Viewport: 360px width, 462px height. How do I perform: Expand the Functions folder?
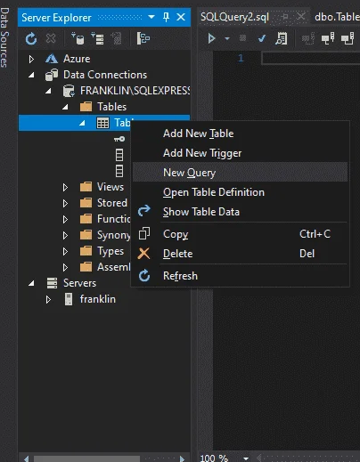click(x=65, y=220)
